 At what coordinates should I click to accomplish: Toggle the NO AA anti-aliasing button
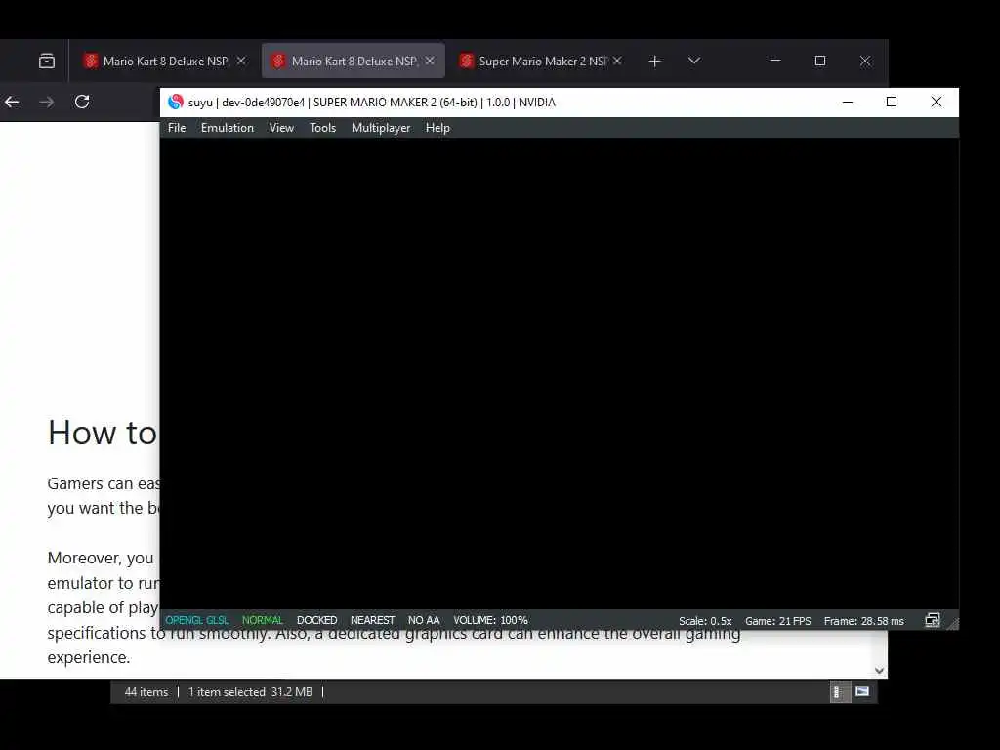coord(424,620)
